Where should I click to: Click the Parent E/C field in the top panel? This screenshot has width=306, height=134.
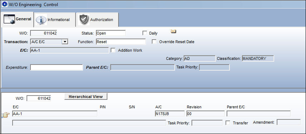click(142, 67)
